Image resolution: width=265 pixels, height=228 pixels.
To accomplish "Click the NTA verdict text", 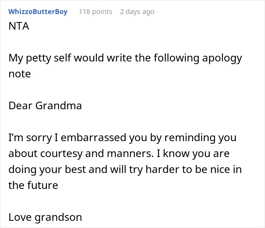I will pos(19,27).
